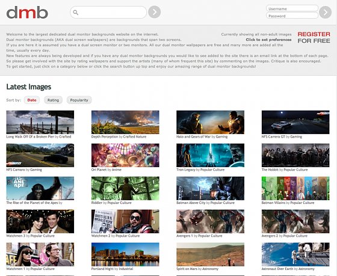
Task: Open Depth Perception wallpaper thumbnail
Action: click(125, 122)
